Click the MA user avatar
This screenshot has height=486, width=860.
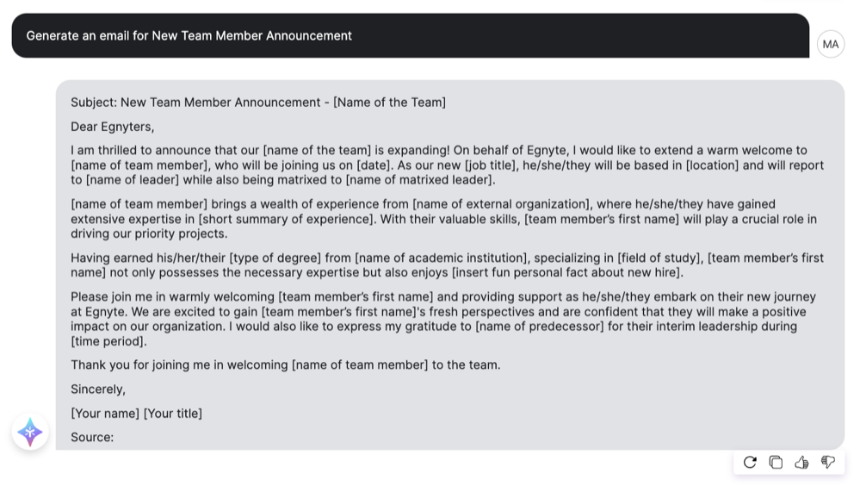pos(830,44)
